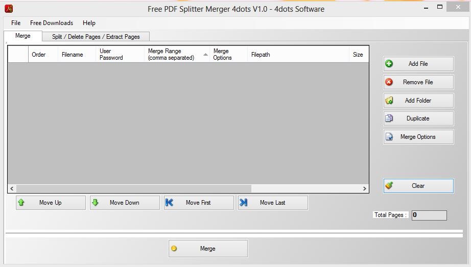This screenshot has height=267, width=471.
Task: Click the Total Pages value field
Action: 429,215
